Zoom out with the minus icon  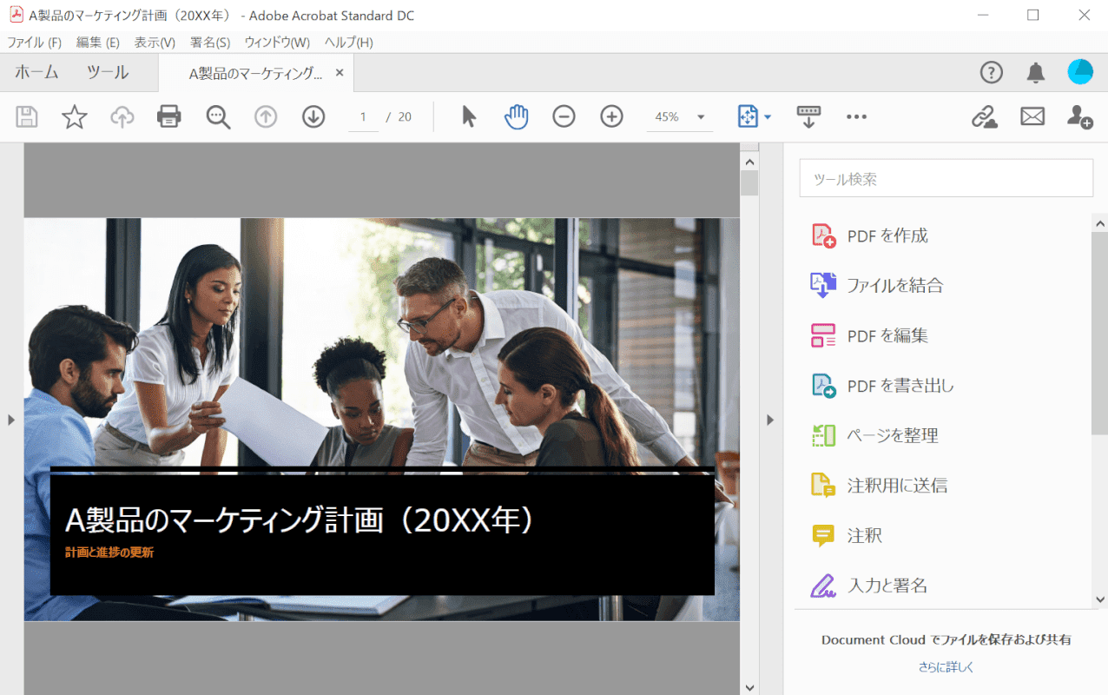[x=564, y=116]
